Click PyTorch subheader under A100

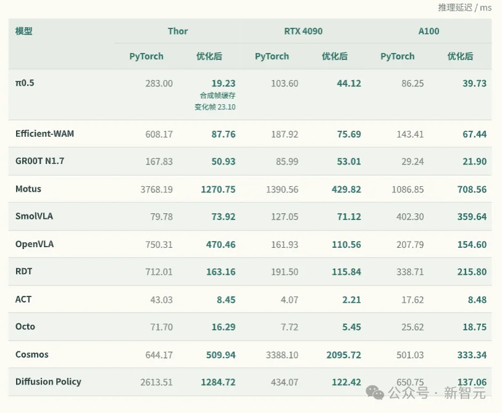click(397, 56)
